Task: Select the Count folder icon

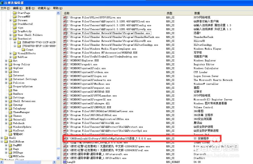Action: (23, 49)
